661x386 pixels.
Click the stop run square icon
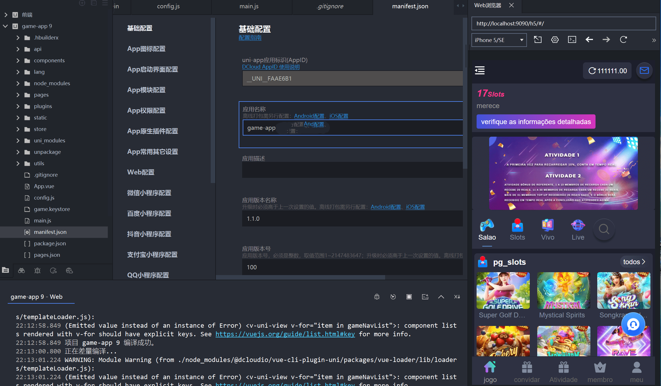[409, 297]
